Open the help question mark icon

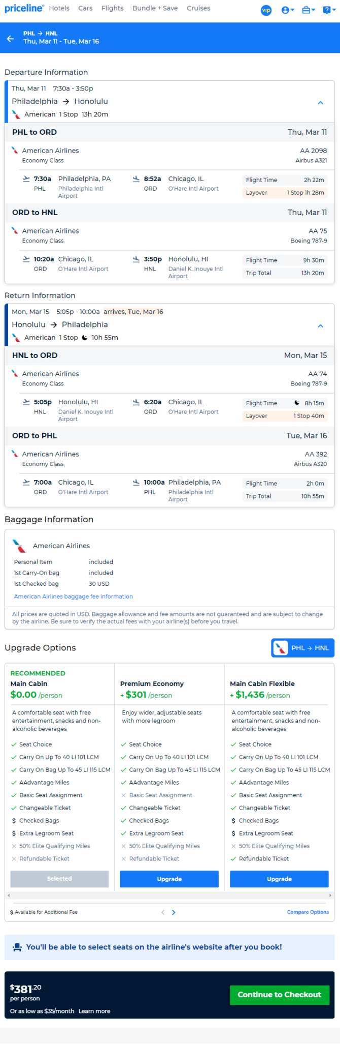point(329,10)
